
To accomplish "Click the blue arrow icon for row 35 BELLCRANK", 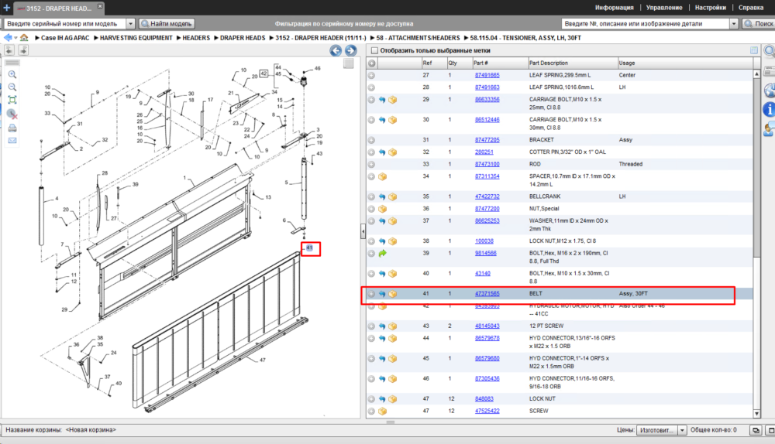I will click(x=382, y=196).
